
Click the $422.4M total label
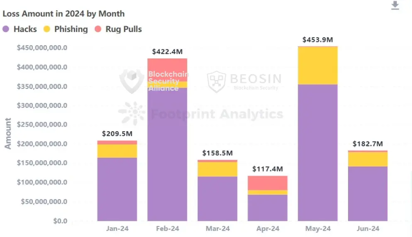point(167,52)
